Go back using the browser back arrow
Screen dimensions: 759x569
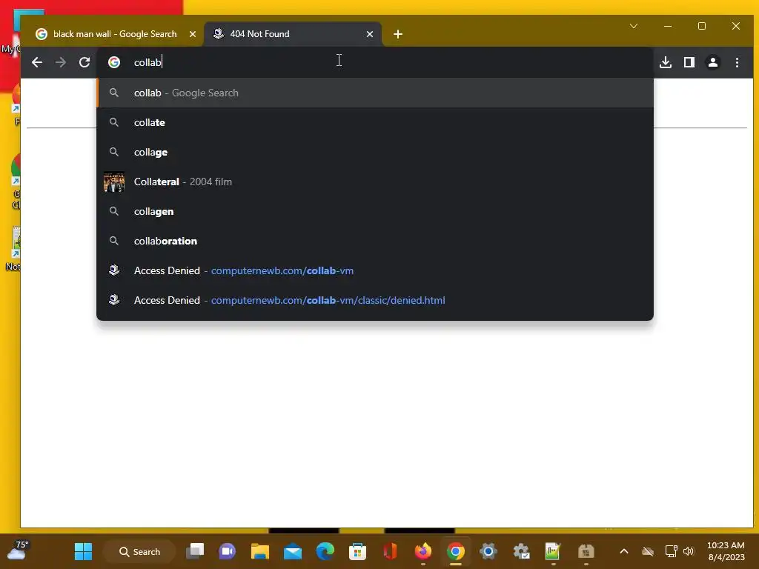coord(37,62)
